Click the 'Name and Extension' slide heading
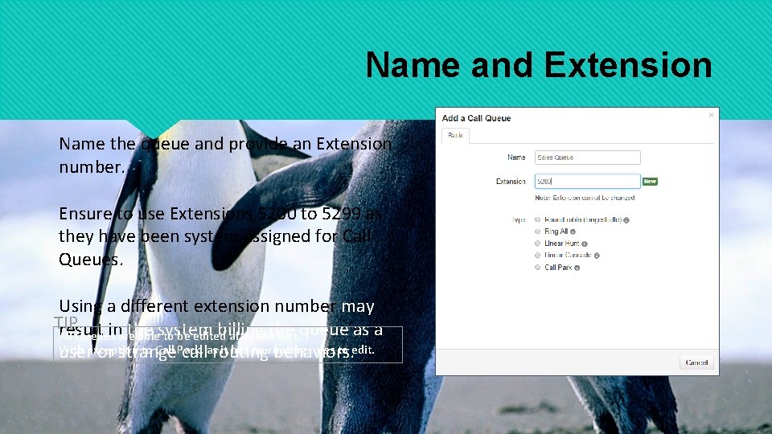The height and width of the screenshot is (434, 772). click(539, 65)
